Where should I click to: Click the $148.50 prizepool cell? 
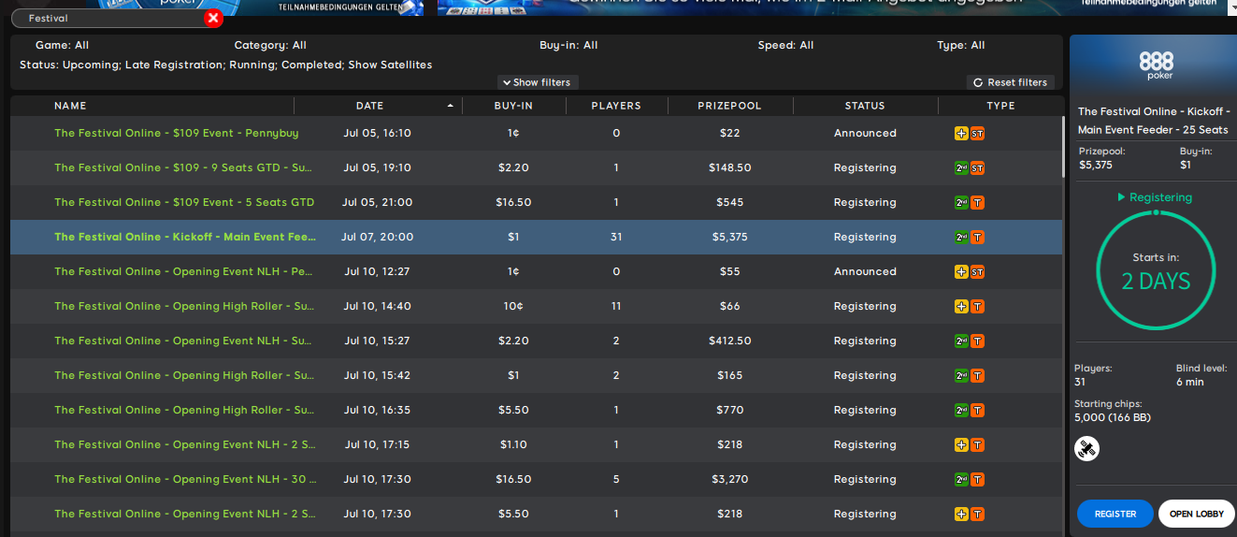729,167
